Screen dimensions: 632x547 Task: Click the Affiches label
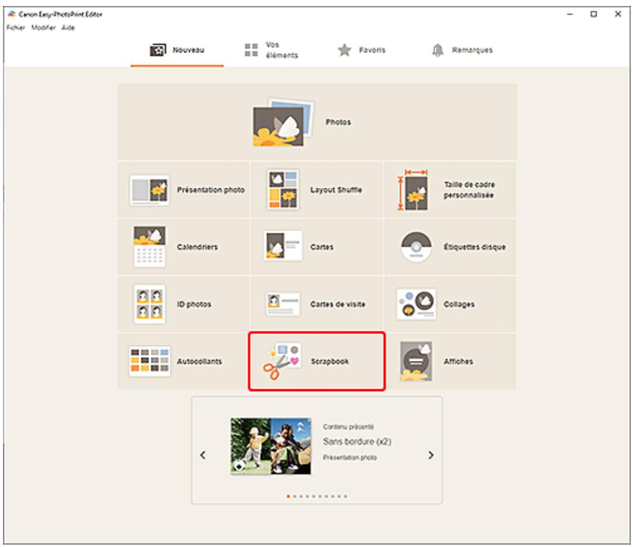point(458,362)
